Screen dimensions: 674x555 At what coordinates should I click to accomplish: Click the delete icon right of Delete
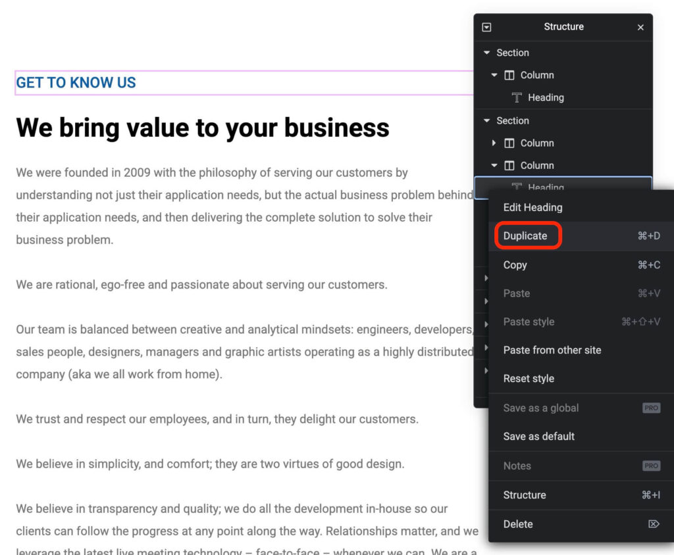(654, 524)
